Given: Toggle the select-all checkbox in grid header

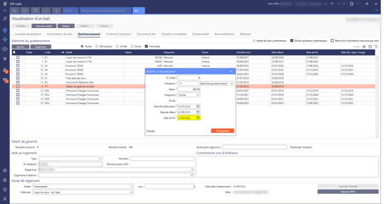Looking at the screenshot, I should tap(14, 52).
